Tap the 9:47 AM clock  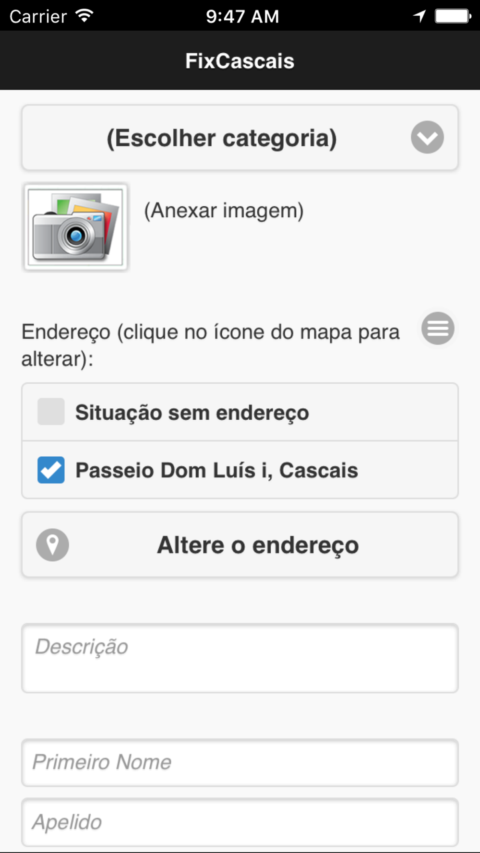click(242, 17)
